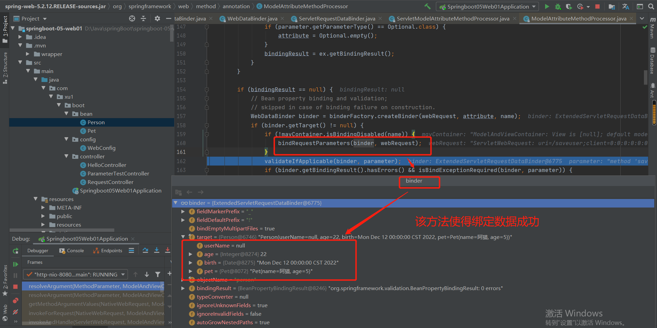657x328 pixels.
Task: Stop the debug session red square
Action: 15,287
